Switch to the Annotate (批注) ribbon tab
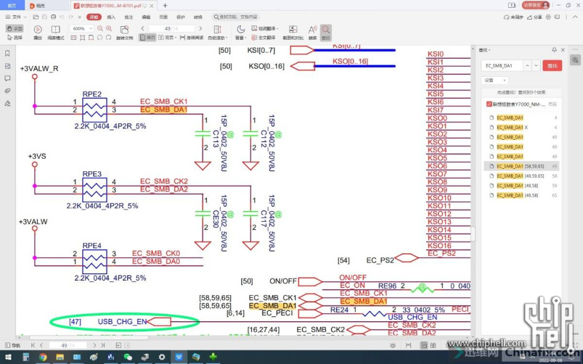Viewport: 583px width, 364px height. pyautogui.click(x=128, y=17)
